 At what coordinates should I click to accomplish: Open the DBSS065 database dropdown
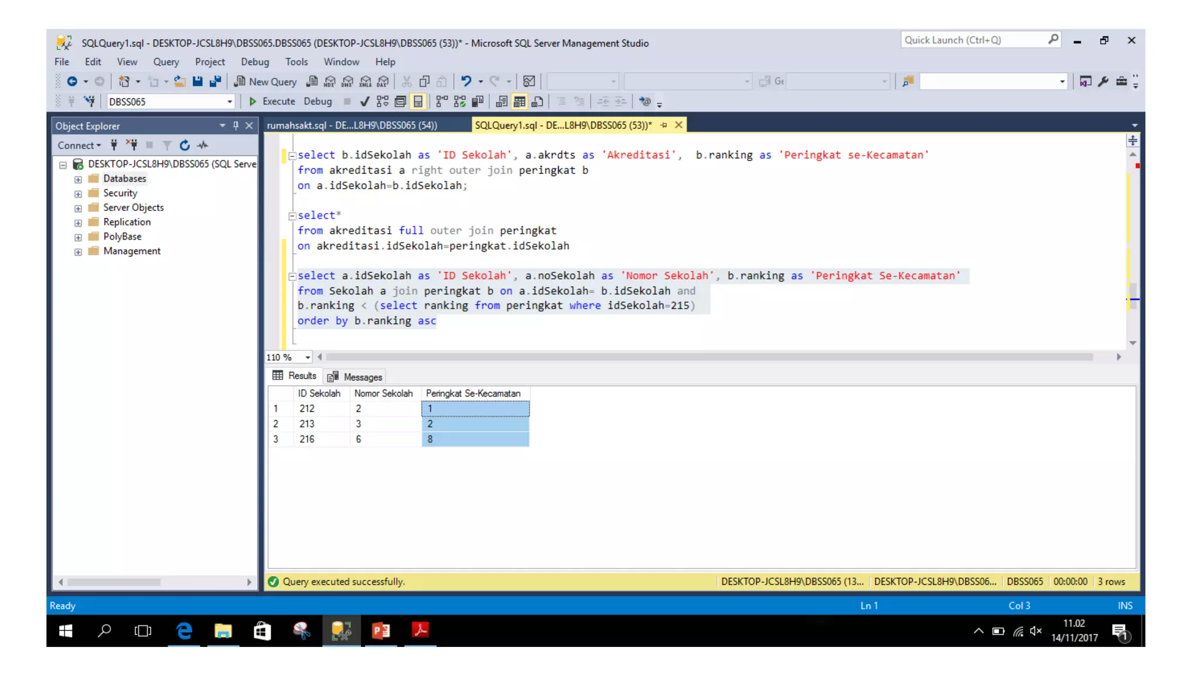coord(229,101)
